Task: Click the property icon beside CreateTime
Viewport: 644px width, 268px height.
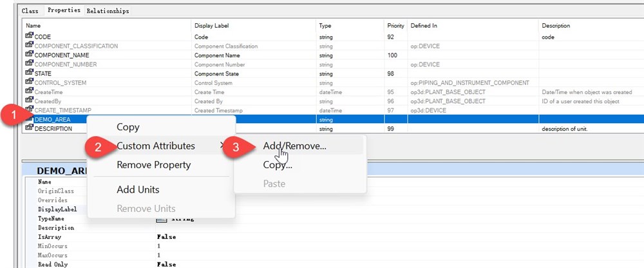Action: [29, 91]
